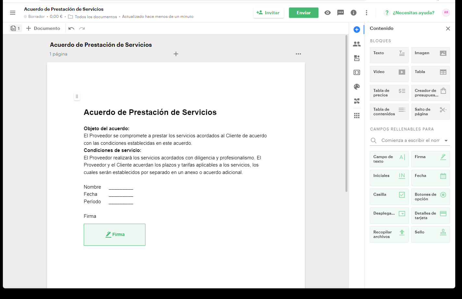Expand the recipient dropdown arrow
This screenshot has width=462, height=299.
[x=446, y=141]
